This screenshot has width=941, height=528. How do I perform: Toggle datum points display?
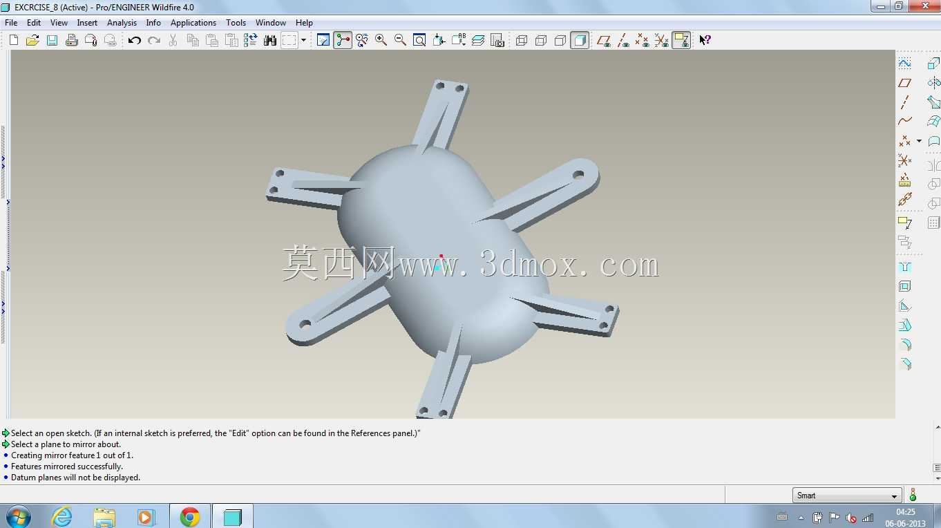click(x=643, y=40)
